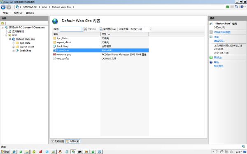
Task: Click the Internet Explorer icon in taskbar
Action: pyautogui.click(x=14, y=152)
